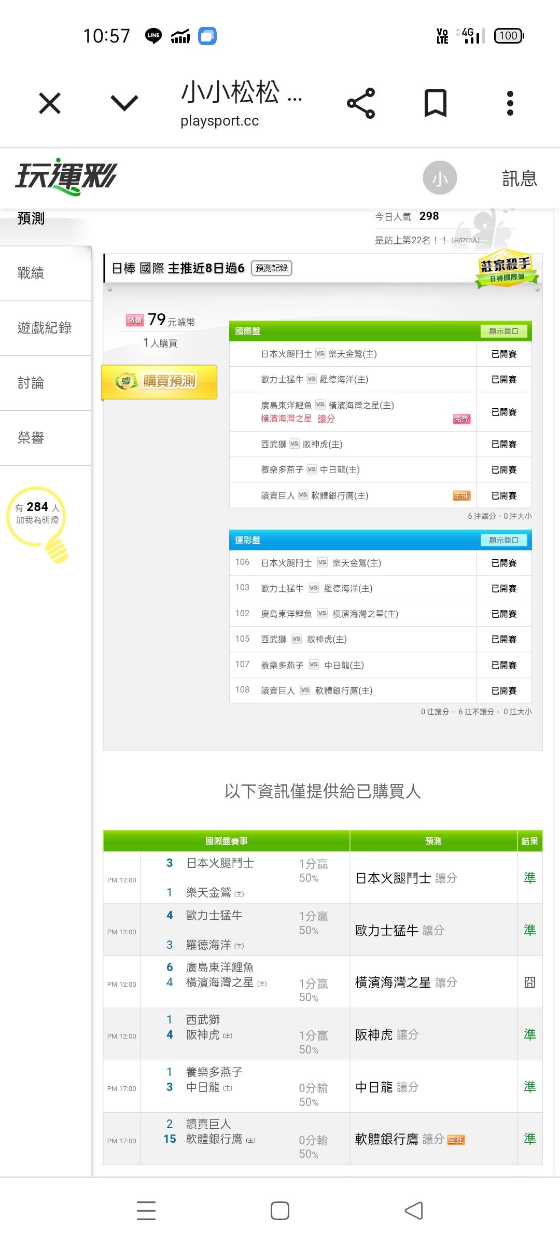Tap the 特價 price tag icon
560x1245 pixels.
click(135, 321)
